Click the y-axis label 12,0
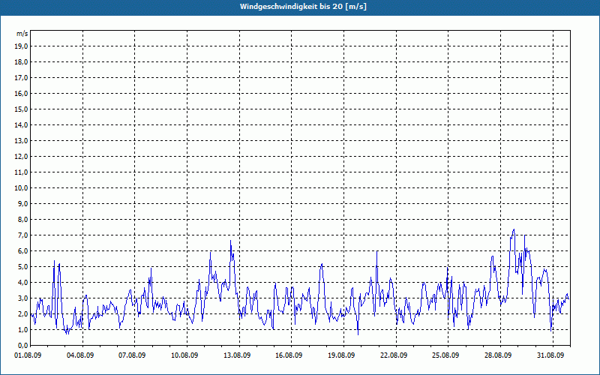Viewport: 600px width, 375px height. tap(22, 157)
